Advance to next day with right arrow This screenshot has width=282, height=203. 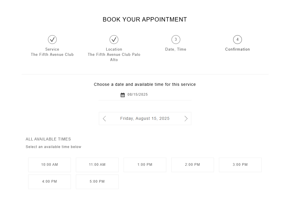pos(186,119)
